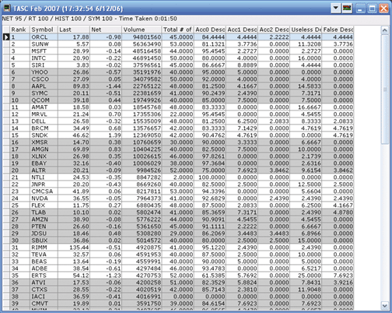Click the vertical scrollbar thumb
This screenshot has width=392, height=313.
(385, 89)
